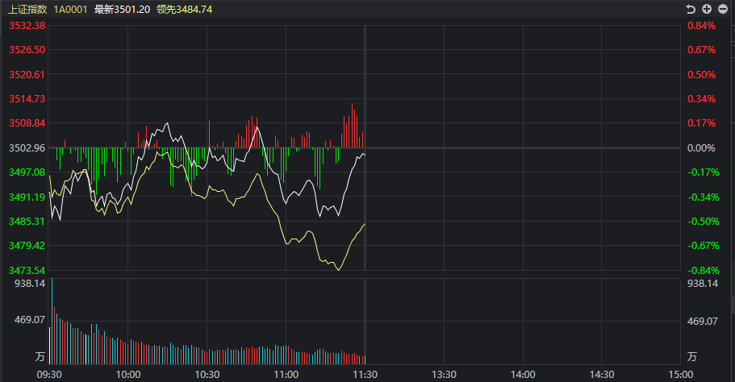Viewport: 735px width, 382px height.
Task: Zoom in with the plus icon
Action: point(707,9)
